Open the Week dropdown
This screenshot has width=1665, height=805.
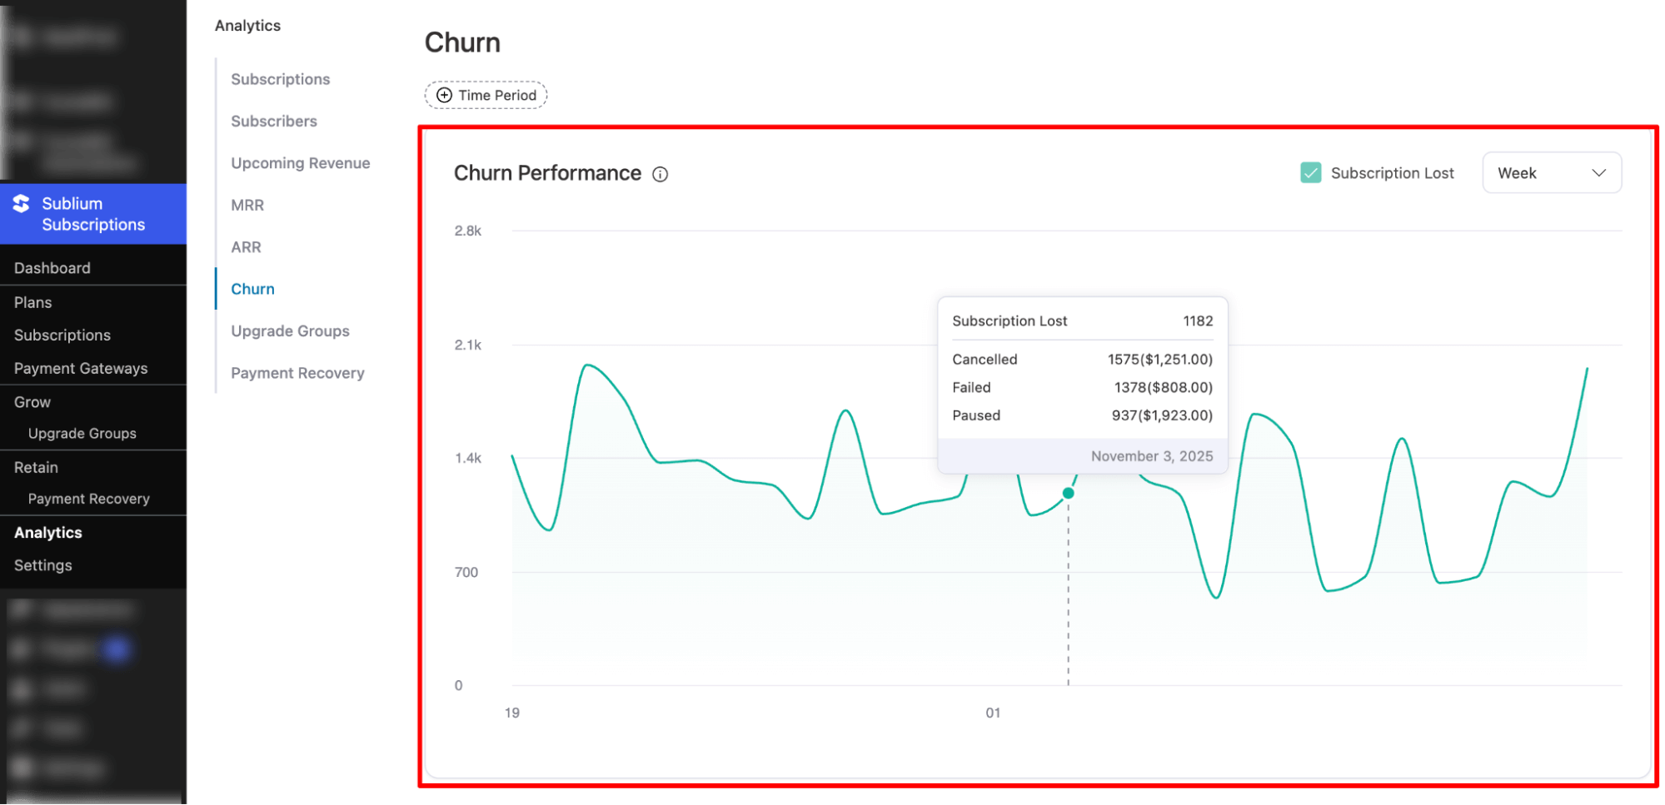[1551, 172]
